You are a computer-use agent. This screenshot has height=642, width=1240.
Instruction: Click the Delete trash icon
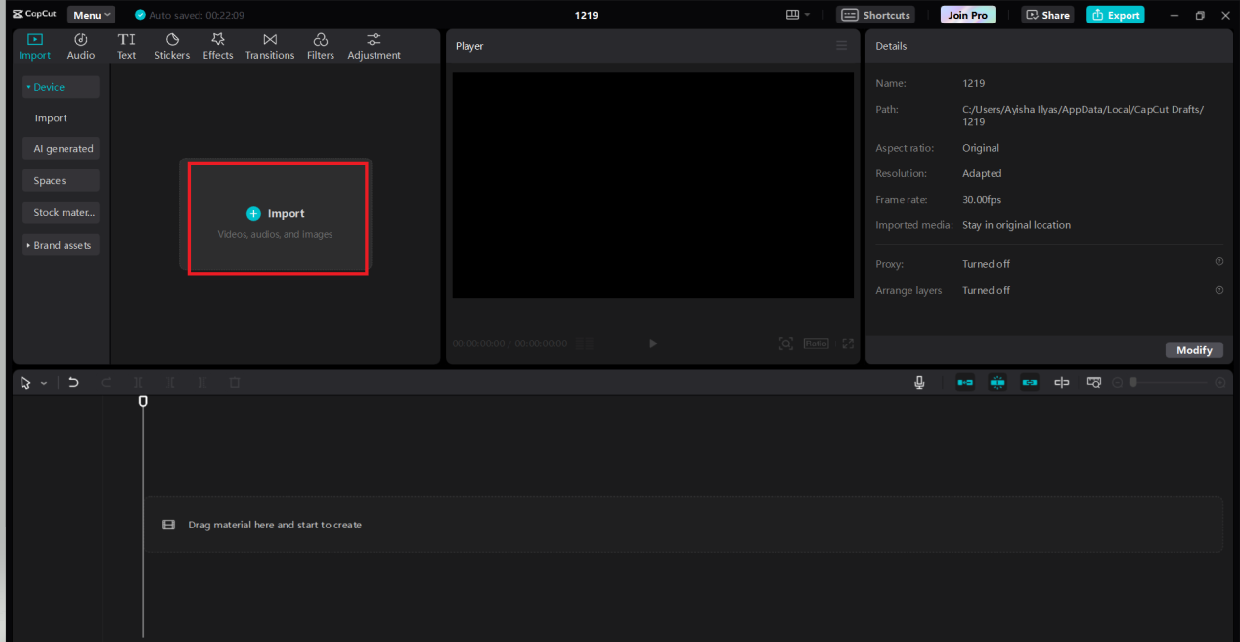pos(235,383)
